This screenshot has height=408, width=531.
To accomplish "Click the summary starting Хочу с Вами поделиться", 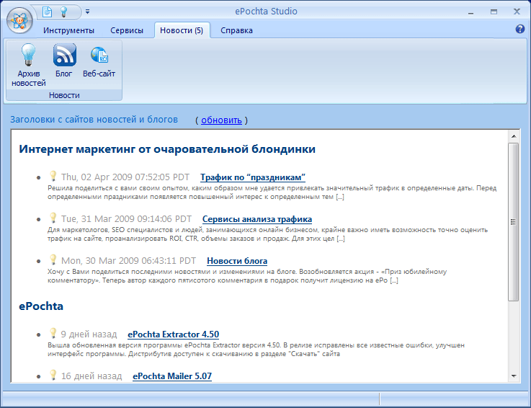I will [x=247, y=276].
